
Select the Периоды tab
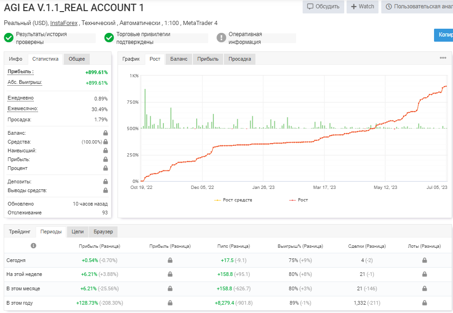pos(51,232)
